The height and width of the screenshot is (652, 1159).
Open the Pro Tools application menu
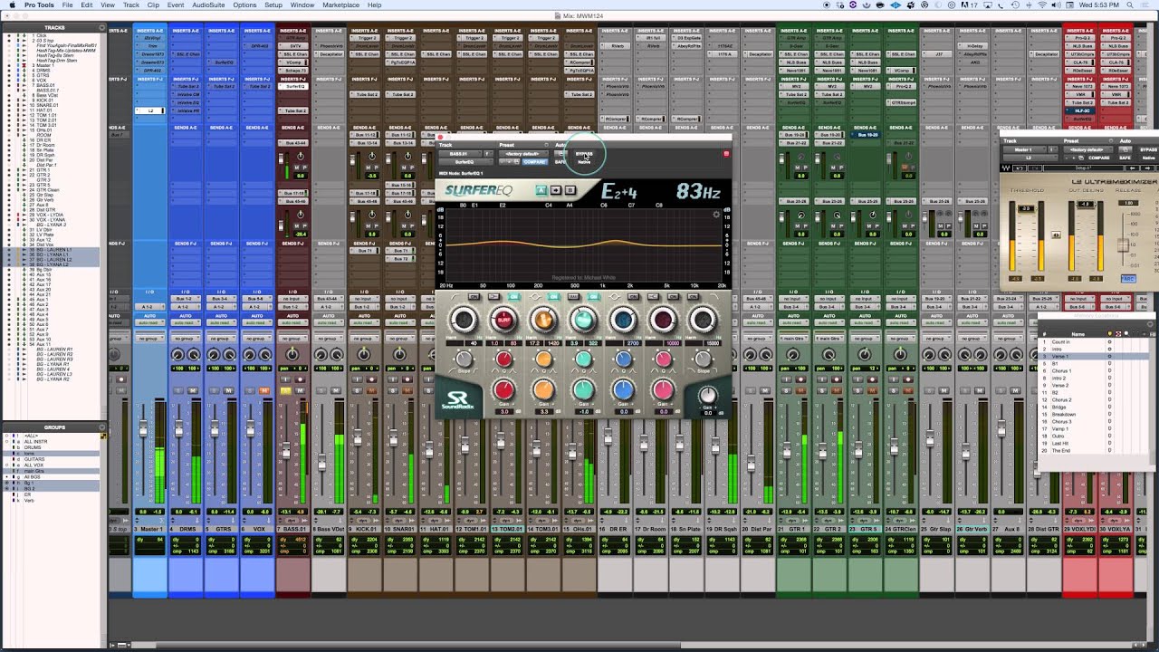tap(39, 5)
